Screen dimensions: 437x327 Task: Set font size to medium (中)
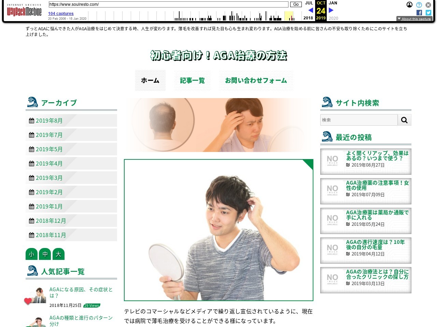tap(45, 254)
